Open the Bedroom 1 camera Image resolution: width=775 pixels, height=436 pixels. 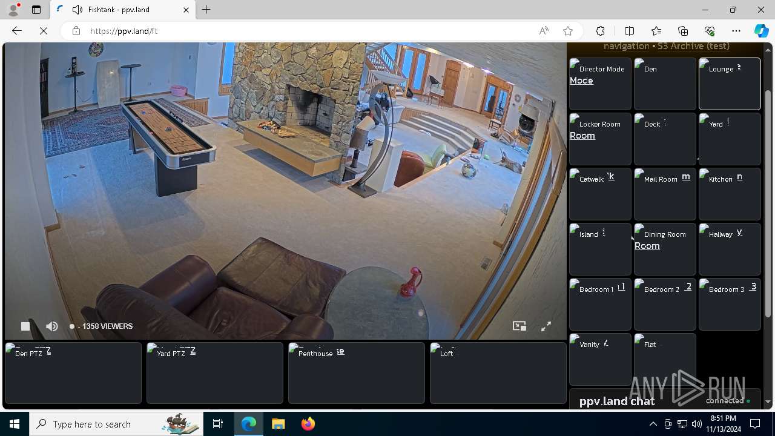pyautogui.click(x=600, y=305)
